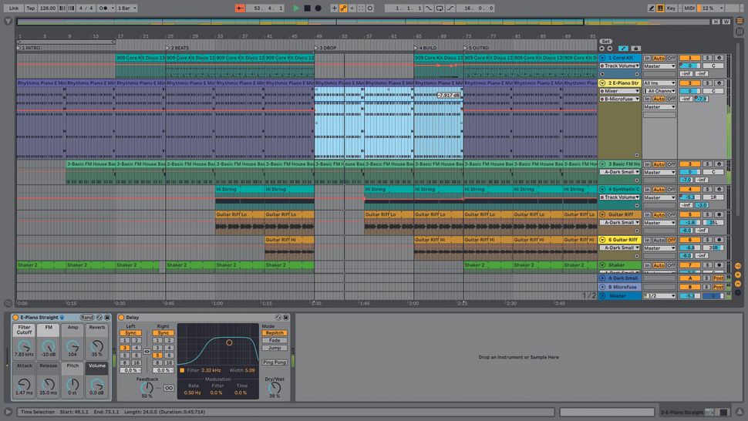
Task: Click the Stop button in transport
Action: point(307,8)
